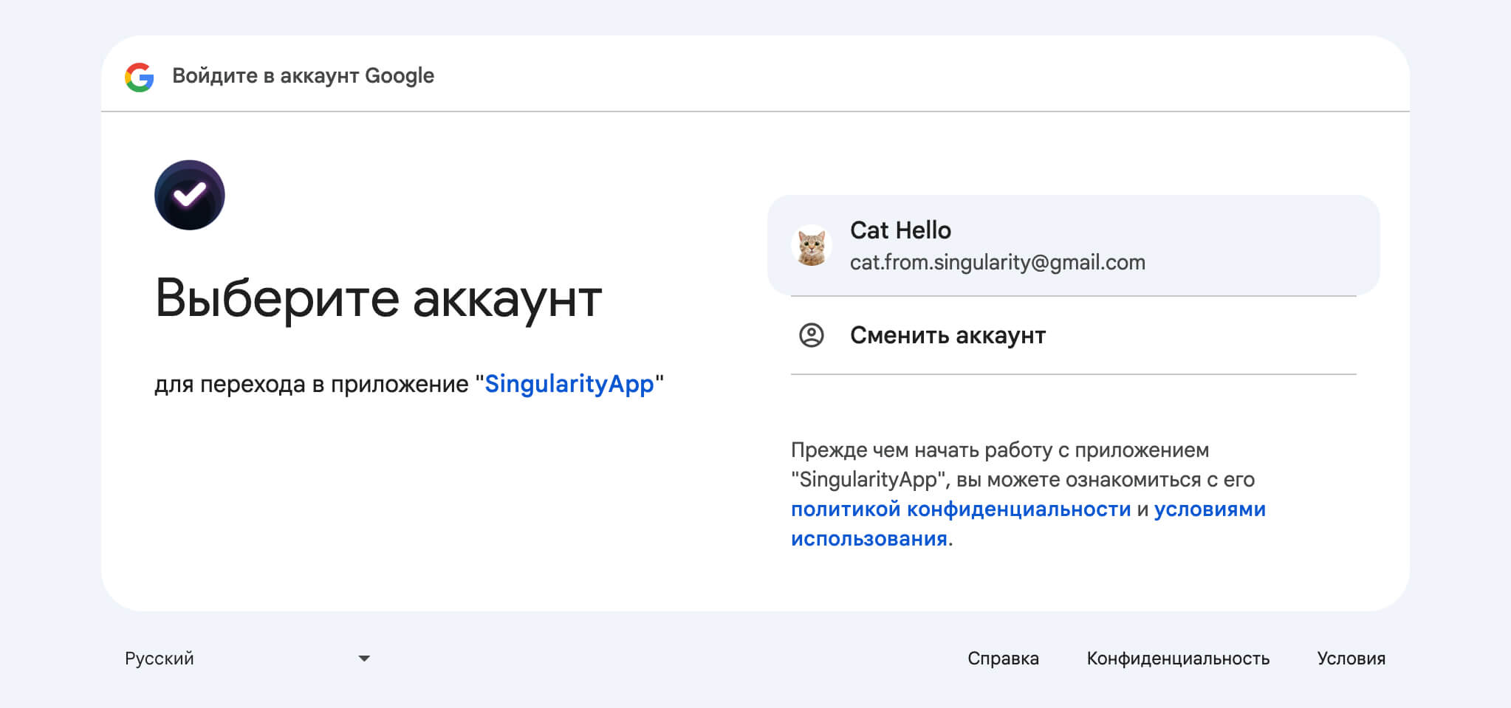Choose the Cat Hello account
This screenshot has width=1511, height=708.
(x=1073, y=245)
